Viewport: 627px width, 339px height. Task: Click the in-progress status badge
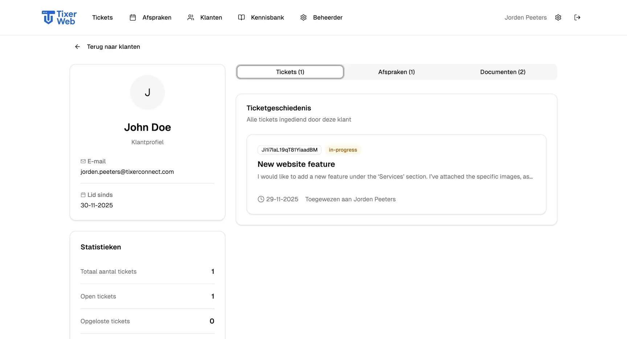pos(343,150)
